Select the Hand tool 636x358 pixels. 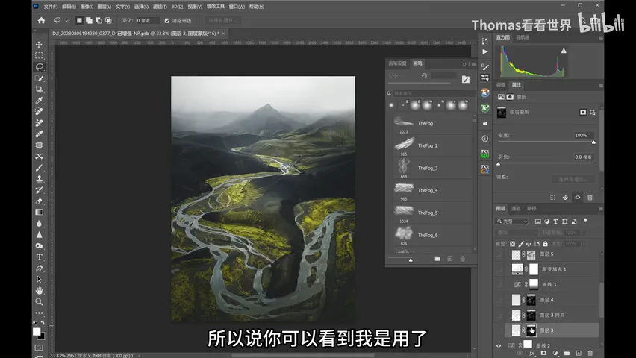tap(39, 290)
